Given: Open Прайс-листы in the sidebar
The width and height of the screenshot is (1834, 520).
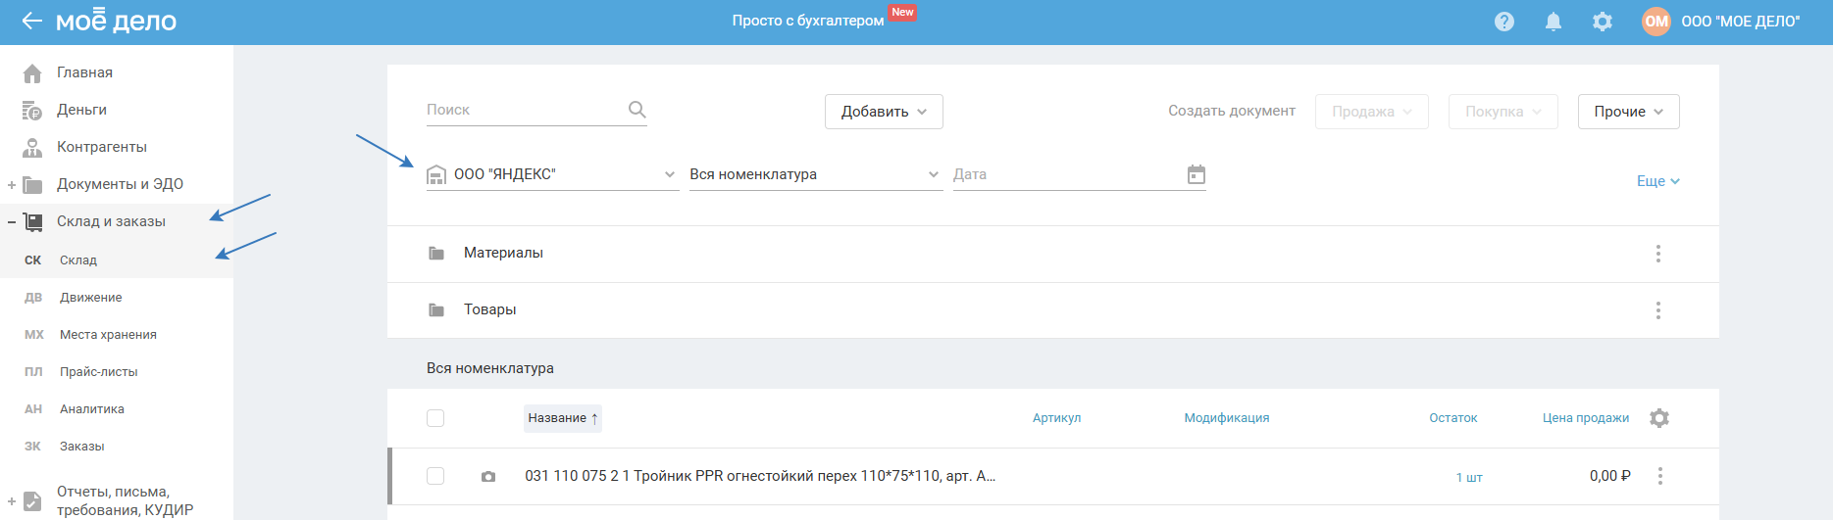Looking at the screenshot, I should [98, 372].
